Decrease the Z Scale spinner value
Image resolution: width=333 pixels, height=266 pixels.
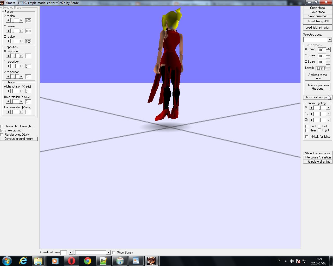click(x=328, y=63)
